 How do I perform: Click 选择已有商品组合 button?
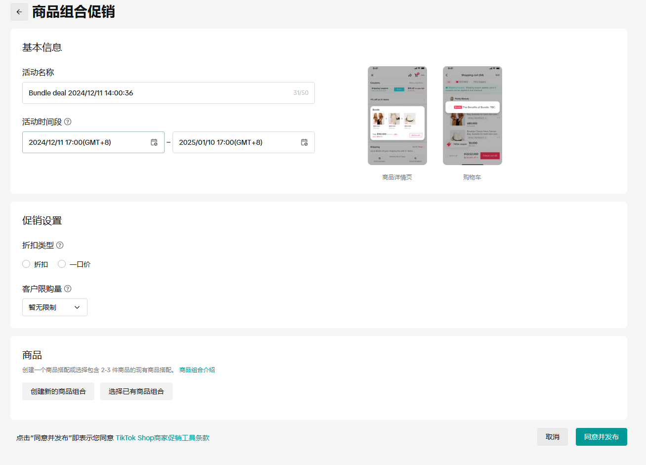(136, 391)
